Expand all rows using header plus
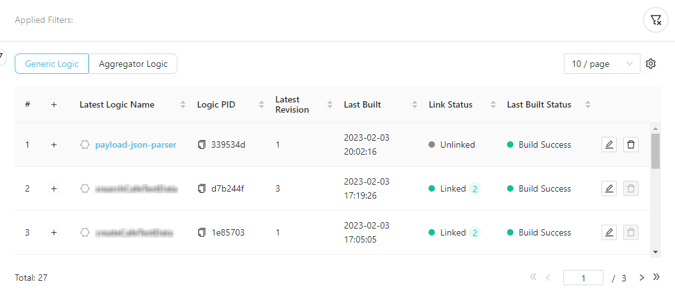 click(x=54, y=104)
